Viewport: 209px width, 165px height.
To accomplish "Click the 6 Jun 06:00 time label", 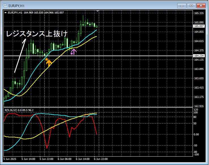I will pos(65,159).
